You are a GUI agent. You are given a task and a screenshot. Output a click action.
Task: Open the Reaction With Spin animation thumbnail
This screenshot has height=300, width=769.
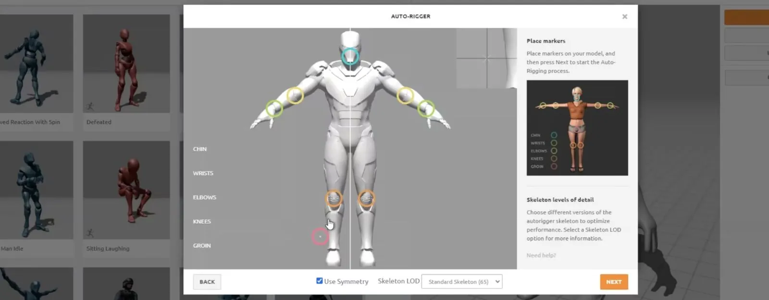pos(37,64)
